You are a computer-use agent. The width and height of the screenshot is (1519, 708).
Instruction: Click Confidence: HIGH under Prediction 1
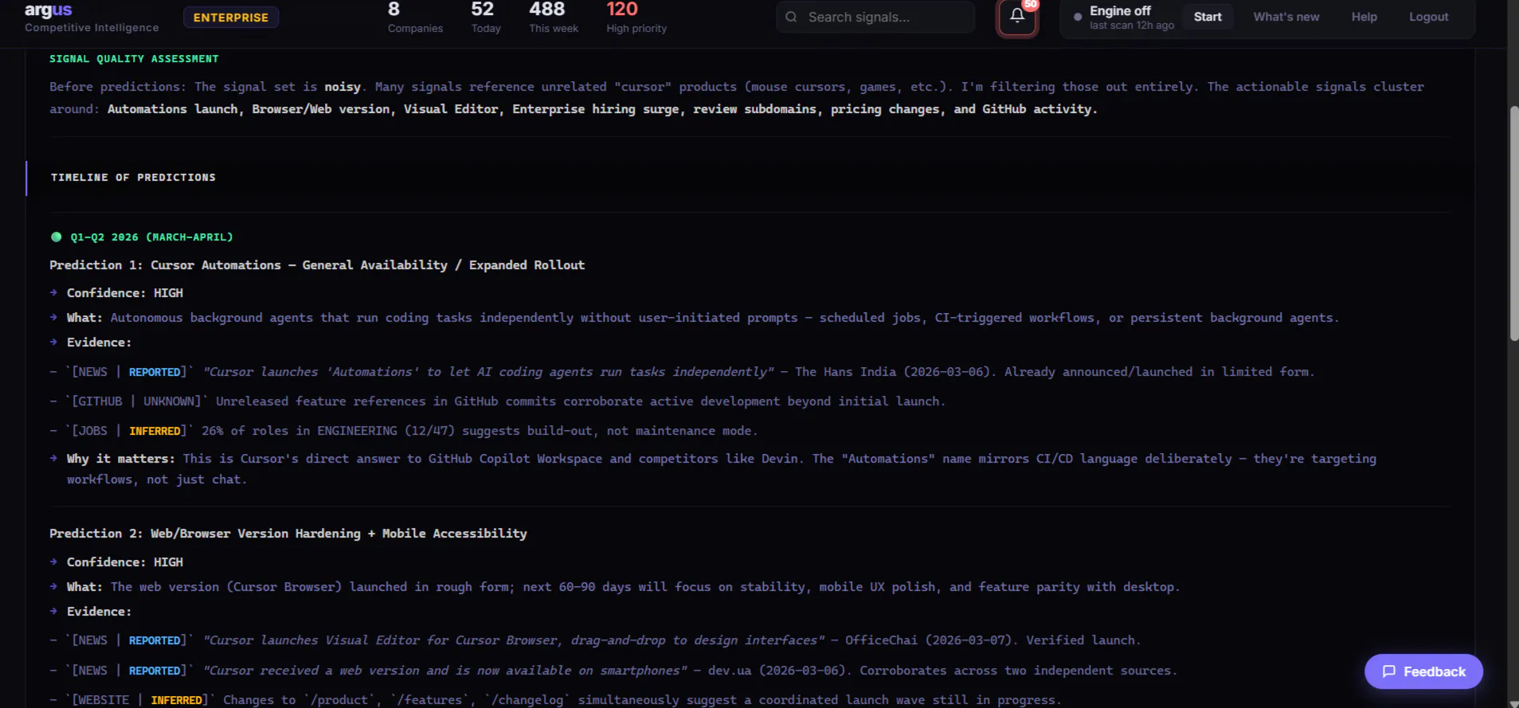pyautogui.click(x=125, y=293)
